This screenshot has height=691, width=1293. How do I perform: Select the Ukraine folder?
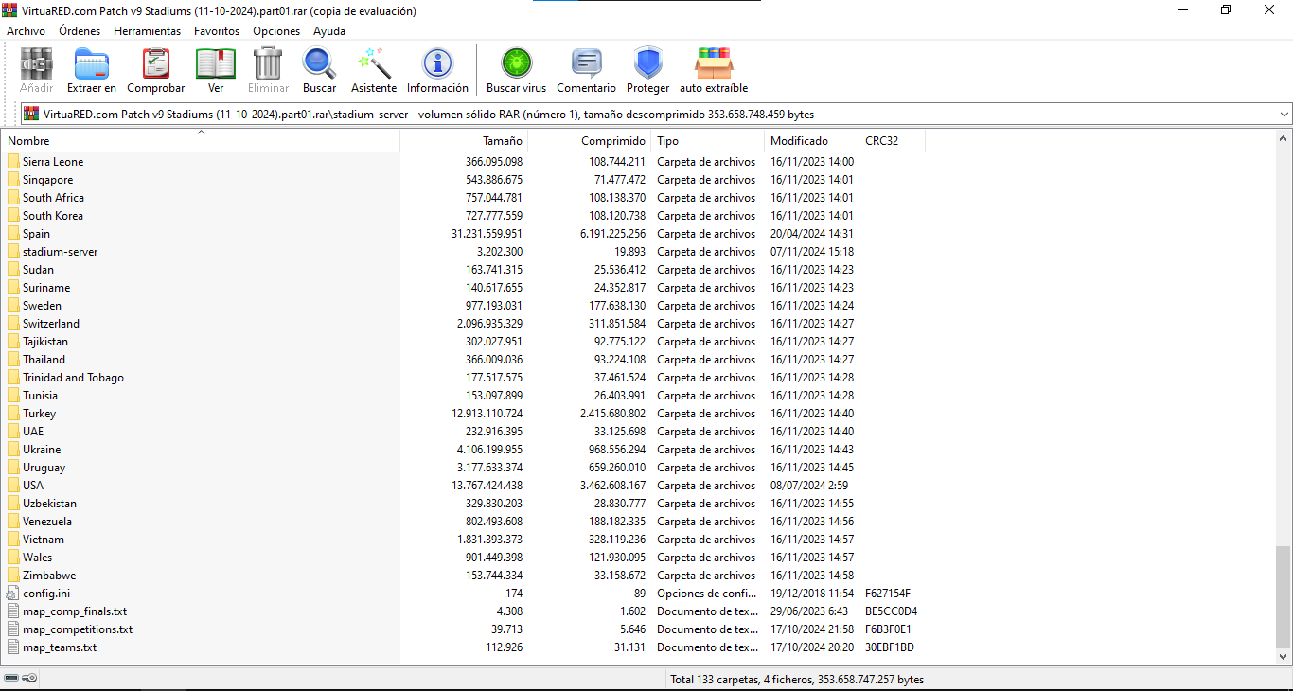pyautogui.click(x=42, y=450)
